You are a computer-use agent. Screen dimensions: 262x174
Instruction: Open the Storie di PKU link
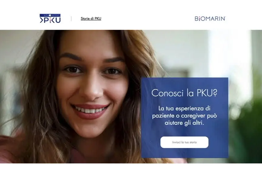click(91, 18)
